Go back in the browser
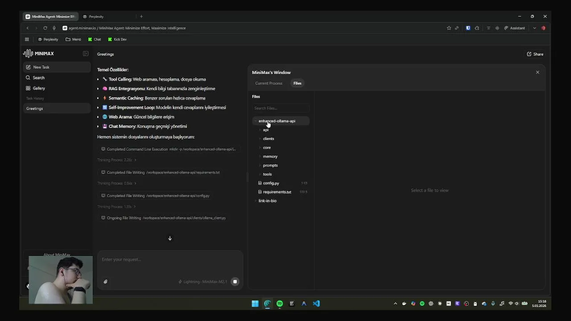 27,28
